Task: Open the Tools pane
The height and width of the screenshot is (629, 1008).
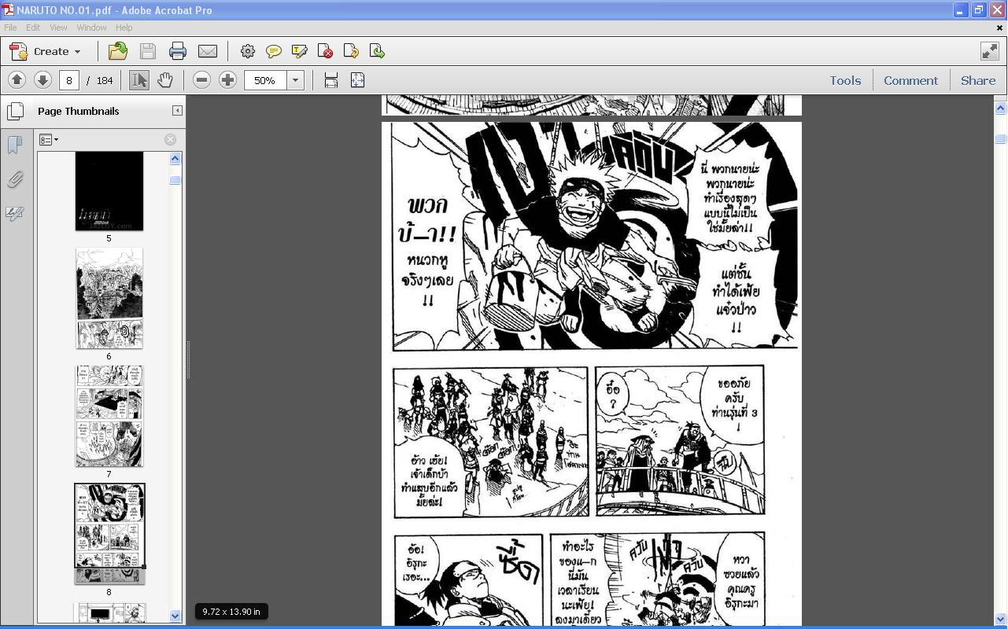Action: click(845, 80)
